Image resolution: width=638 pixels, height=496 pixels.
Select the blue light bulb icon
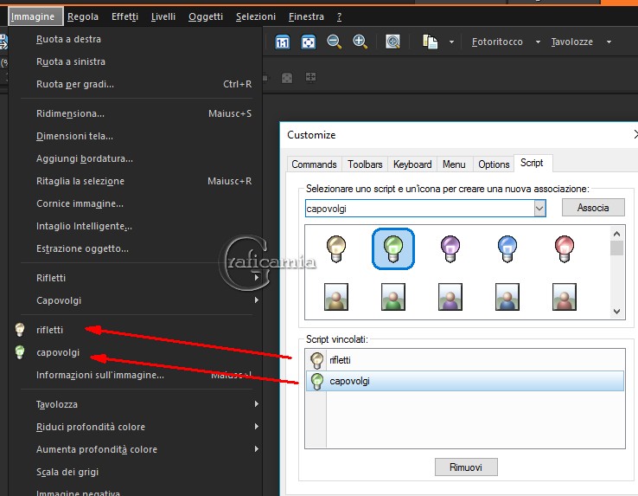[x=507, y=248]
